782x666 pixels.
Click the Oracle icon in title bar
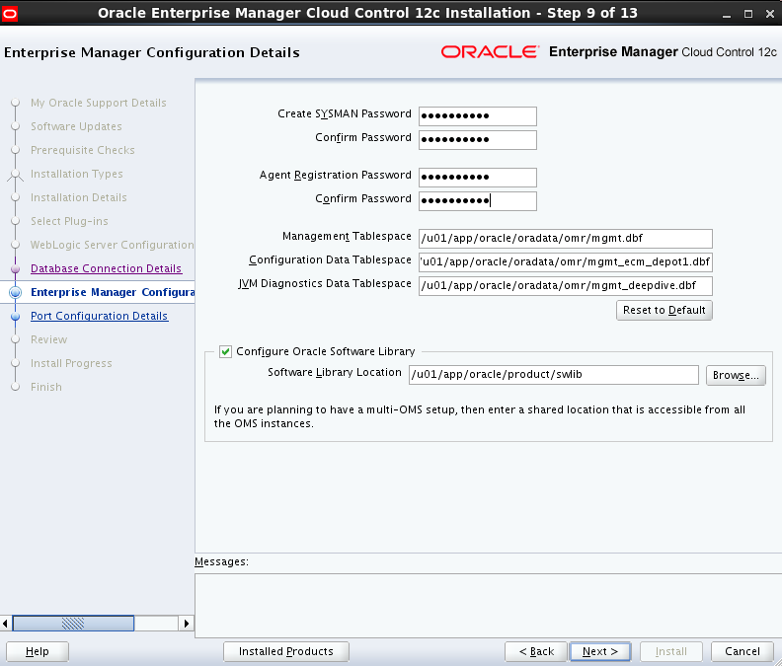click(x=10, y=14)
